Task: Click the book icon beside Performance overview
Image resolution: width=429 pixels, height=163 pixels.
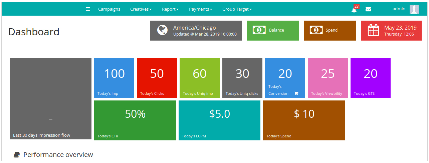Action: (17, 155)
